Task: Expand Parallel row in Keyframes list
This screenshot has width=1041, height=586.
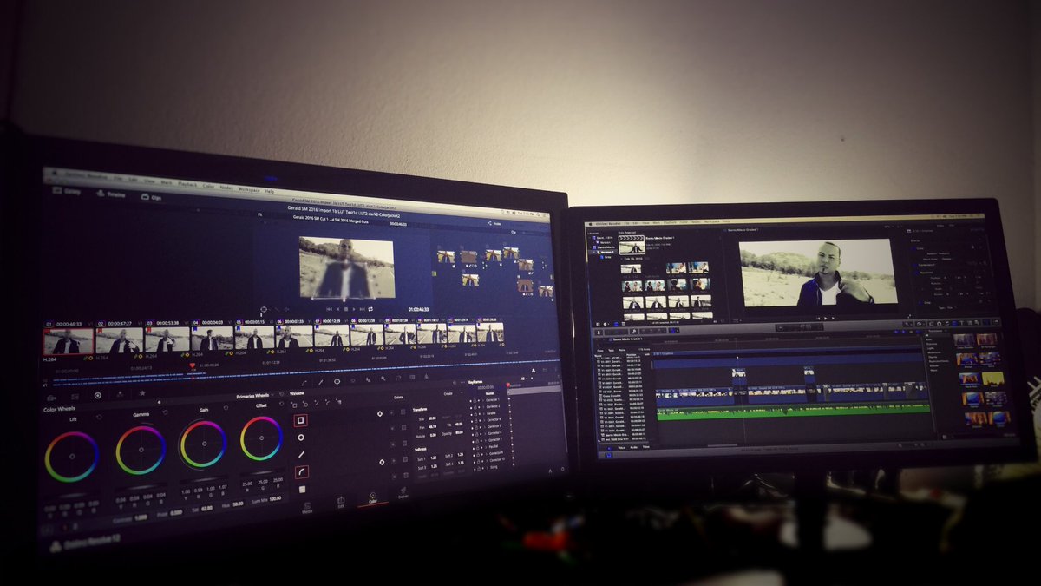Action: pyautogui.click(x=483, y=413)
